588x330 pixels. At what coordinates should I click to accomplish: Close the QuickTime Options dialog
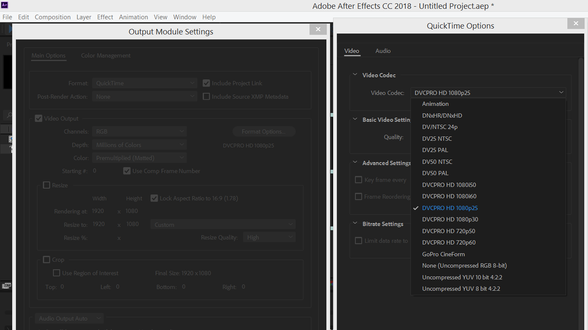pyautogui.click(x=576, y=23)
